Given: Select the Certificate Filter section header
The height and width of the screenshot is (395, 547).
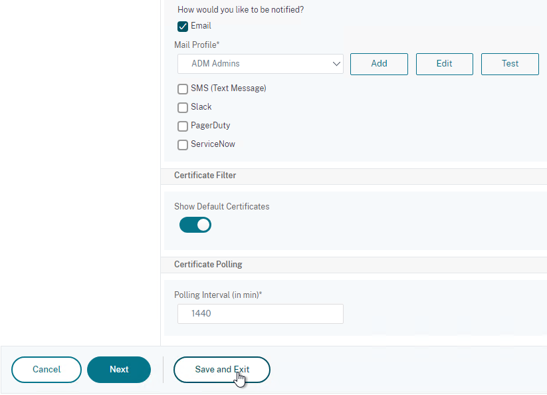Looking at the screenshot, I should tap(205, 175).
